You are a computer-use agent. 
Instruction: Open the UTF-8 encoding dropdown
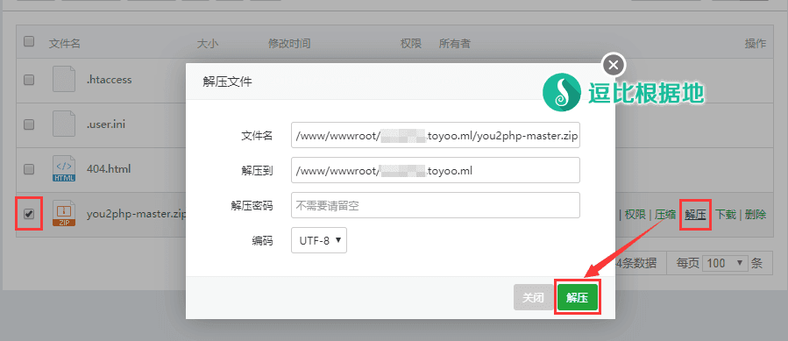click(319, 240)
